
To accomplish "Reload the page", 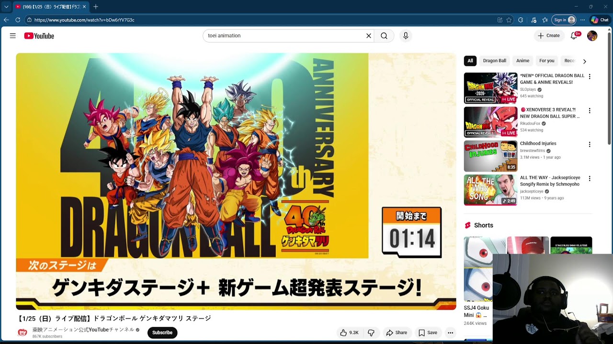I will pos(18,20).
